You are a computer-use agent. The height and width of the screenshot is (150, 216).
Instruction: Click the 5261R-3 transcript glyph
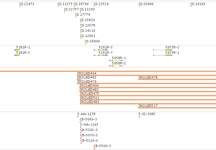101,50
